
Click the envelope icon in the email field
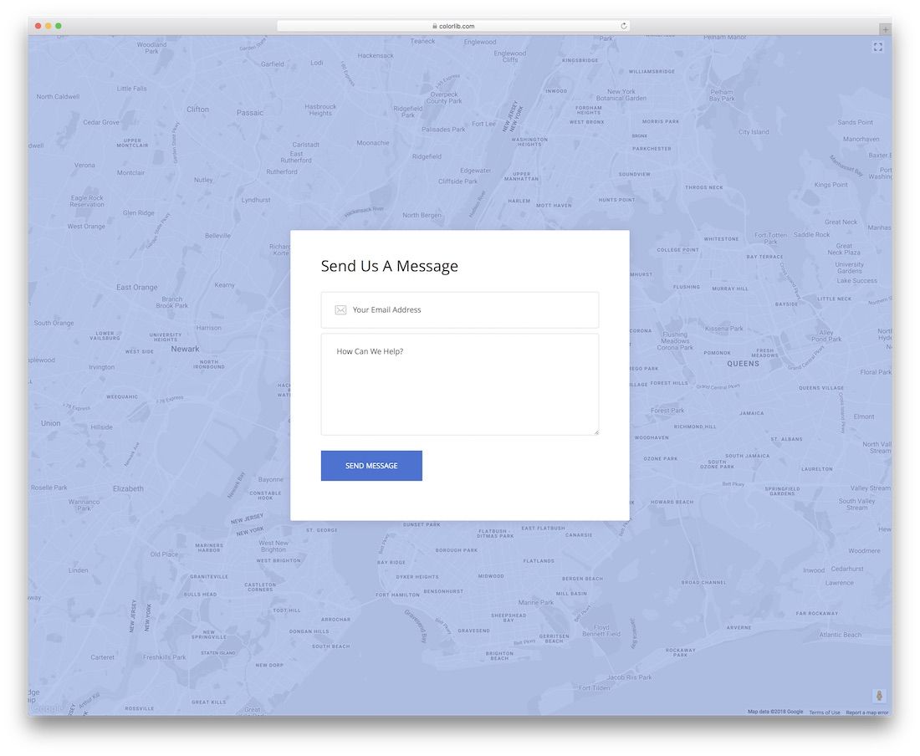(x=340, y=310)
